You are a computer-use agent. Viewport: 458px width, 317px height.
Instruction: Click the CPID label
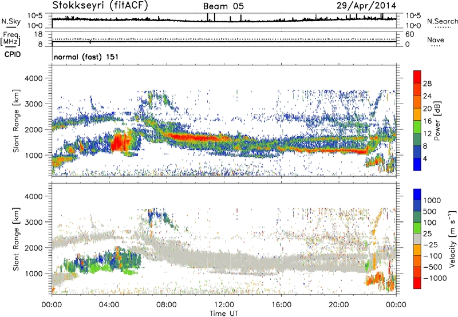[13, 54]
